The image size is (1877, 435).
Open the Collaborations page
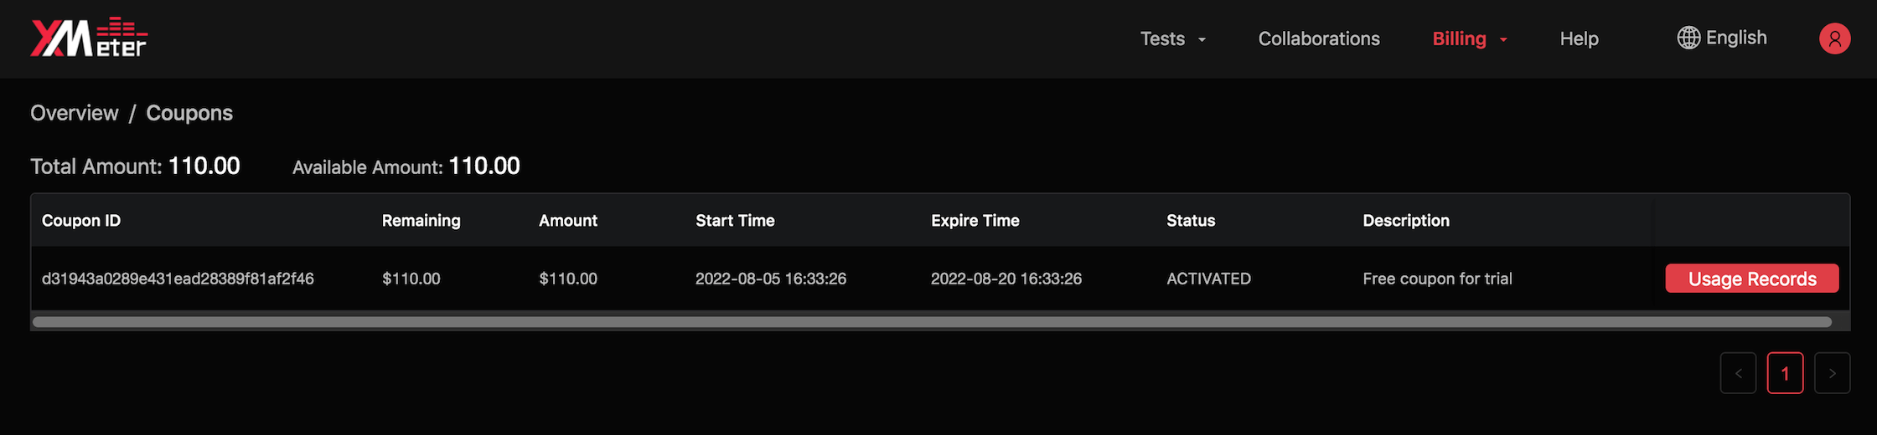pyautogui.click(x=1319, y=38)
